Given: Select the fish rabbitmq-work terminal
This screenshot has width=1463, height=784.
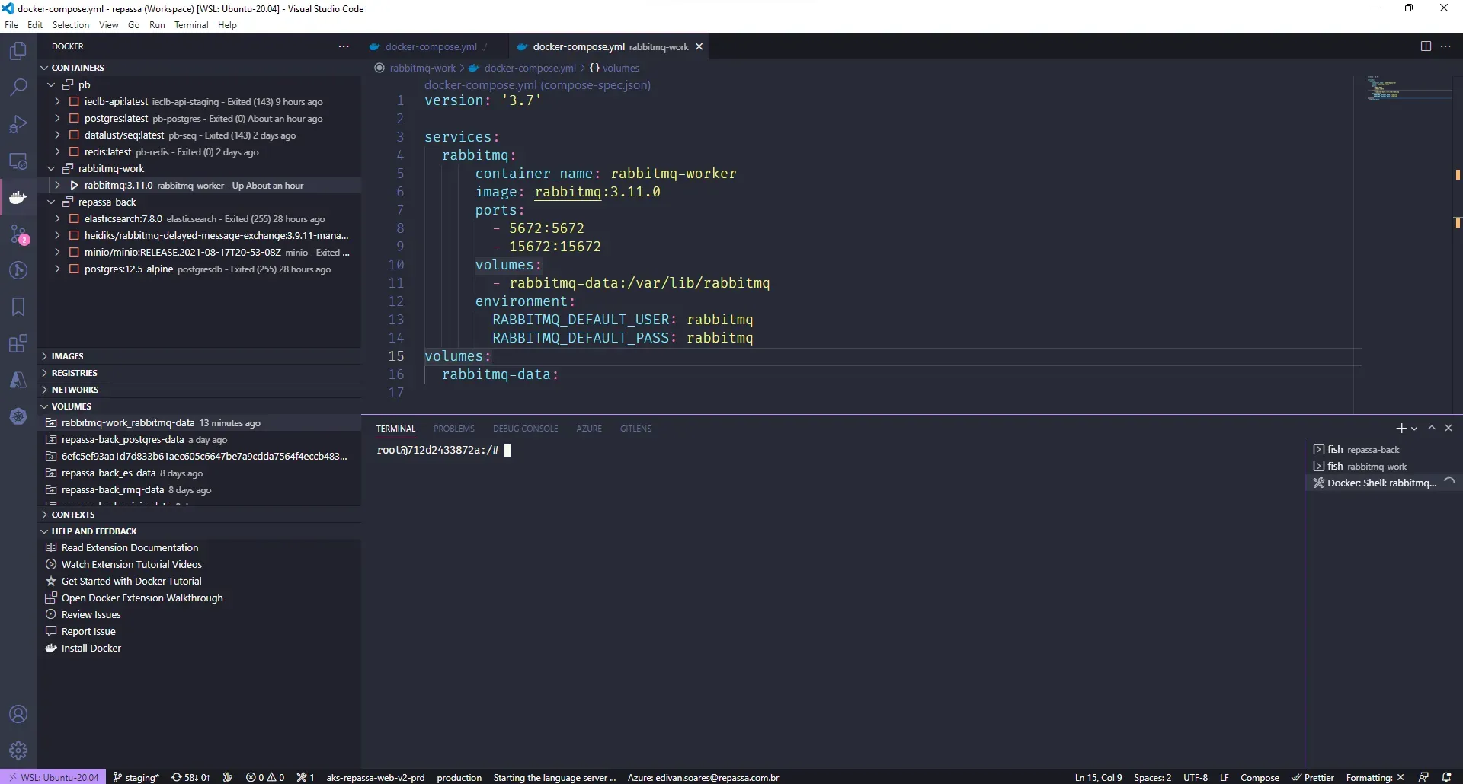Looking at the screenshot, I should (1382, 467).
